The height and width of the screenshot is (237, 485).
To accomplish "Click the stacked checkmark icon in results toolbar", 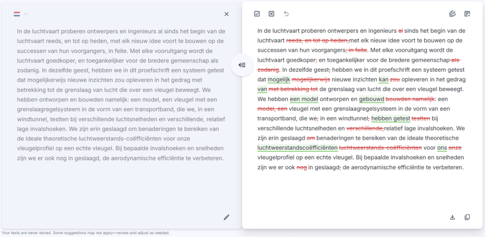I will [452, 14].
